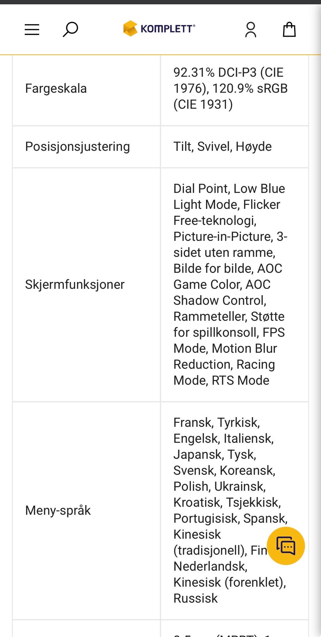The height and width of the screenshot is (637, 321).
Task: Click the Russisk language entry
Action: (x=195, y=598)
